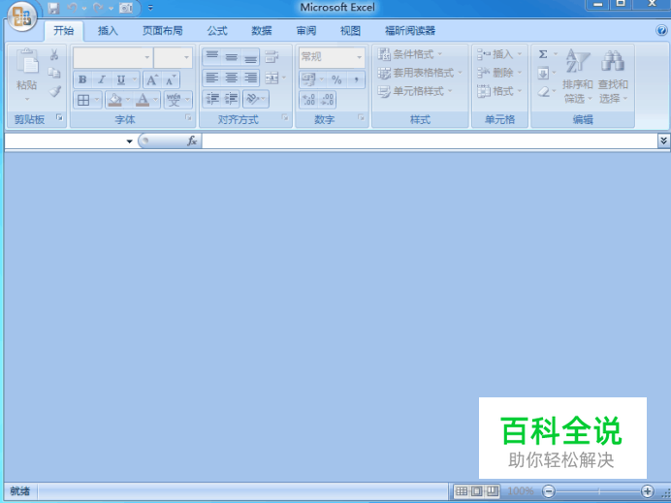Toggle Align Text Right
Screen dimensions: 671x503
(x=250, y=78)
